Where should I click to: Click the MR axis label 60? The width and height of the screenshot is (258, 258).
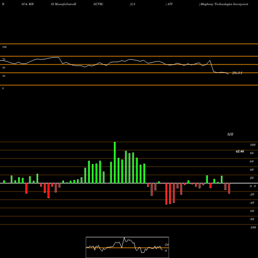[x=252, y=162]
